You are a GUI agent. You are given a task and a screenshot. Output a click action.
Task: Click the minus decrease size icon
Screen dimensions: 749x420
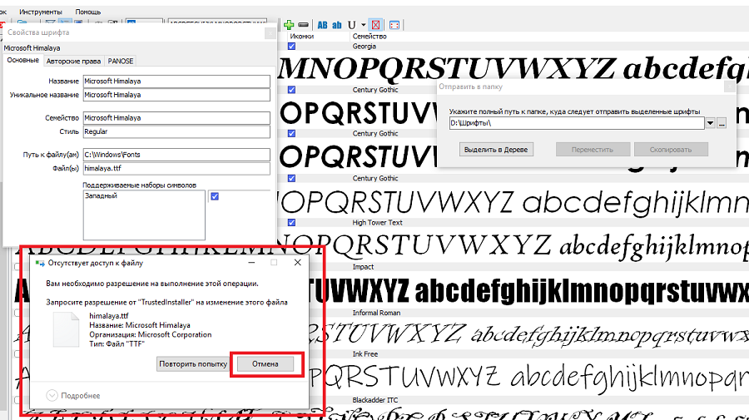click(x=303, y=25)
